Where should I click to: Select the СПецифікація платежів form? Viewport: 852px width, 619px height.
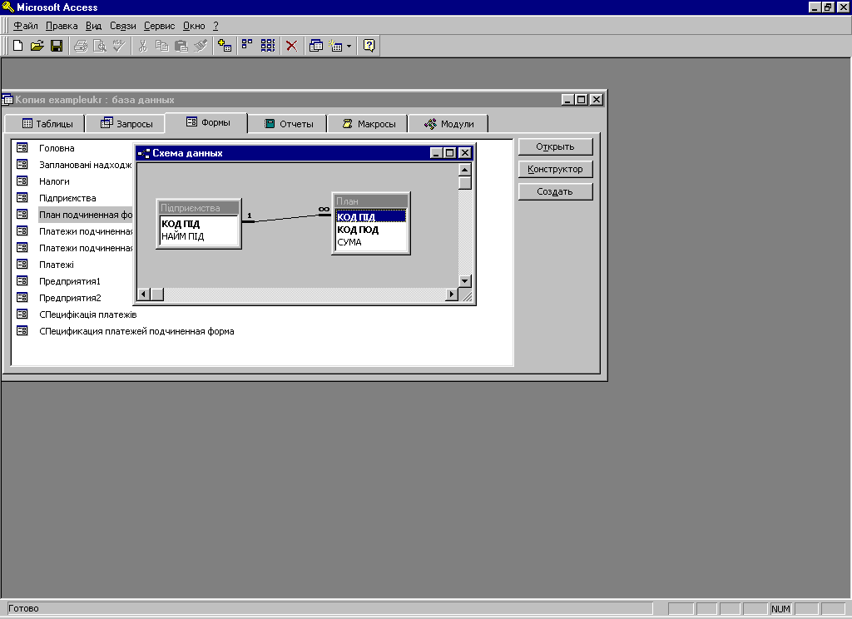pos(87,314)
